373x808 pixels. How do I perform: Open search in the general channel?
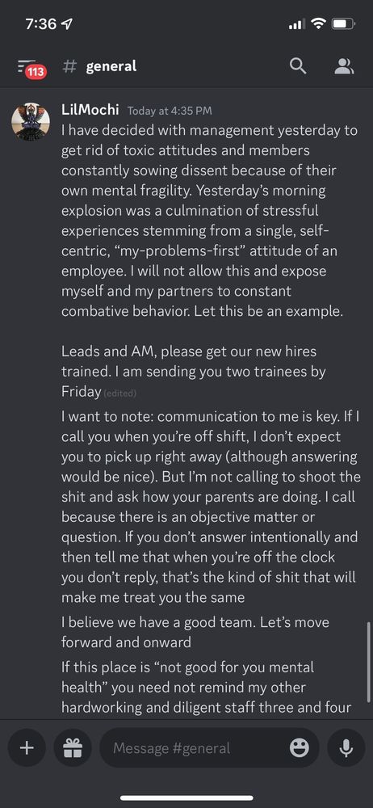pyautogui.click(x=298, y=66)
